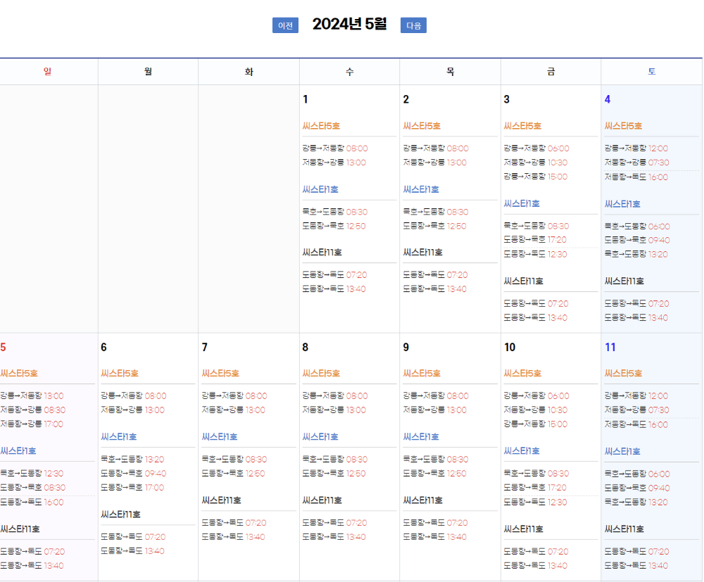
Task: Click the red date number 5
Action: 3,347
